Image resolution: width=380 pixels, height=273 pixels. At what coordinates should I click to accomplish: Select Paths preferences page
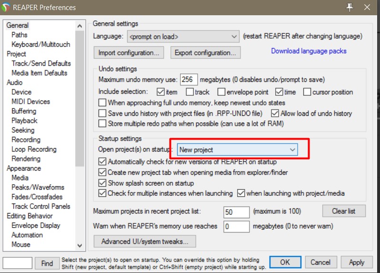[20, 35]
